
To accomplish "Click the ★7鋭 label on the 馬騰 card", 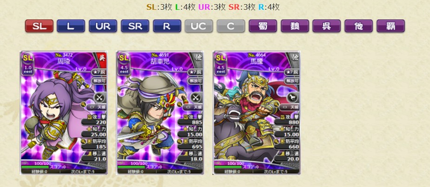I will tap(292, 72).
